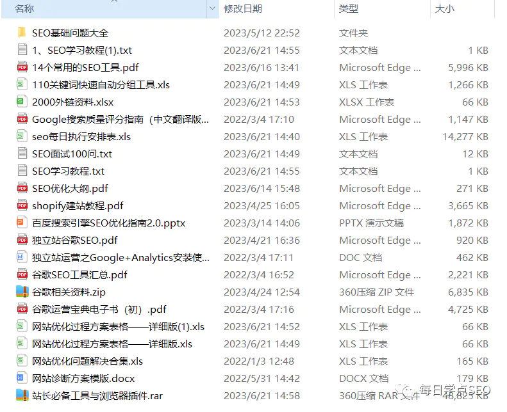The width and height of the screenshot is (507, 412).
Task: Click the PDF icon of 谷歌SEO工具汇总.pdf
Action: tap(22, 274)
